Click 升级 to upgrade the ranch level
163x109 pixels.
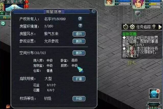[x=79, y=99]
